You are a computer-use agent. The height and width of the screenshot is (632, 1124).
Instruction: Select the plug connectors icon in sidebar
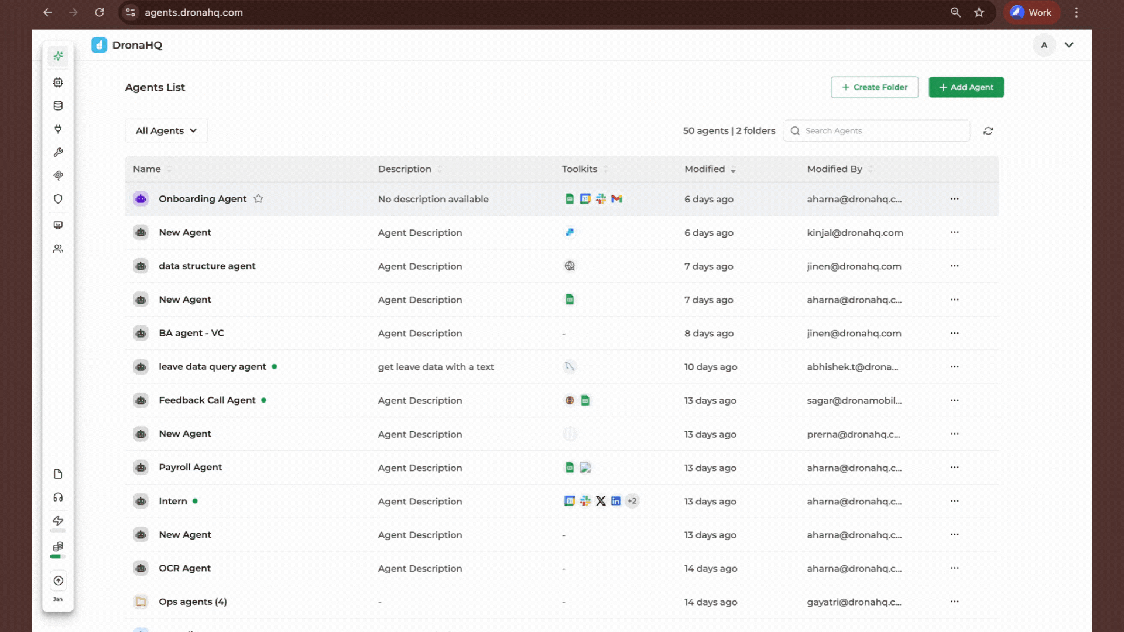pyautogui.click(x=58, y=129)
